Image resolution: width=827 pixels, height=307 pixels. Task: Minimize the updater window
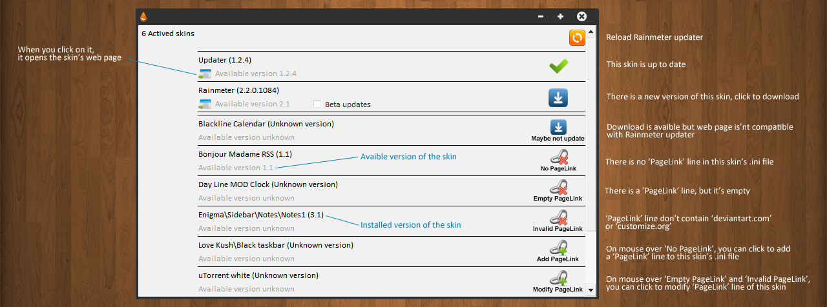(541, 17)
